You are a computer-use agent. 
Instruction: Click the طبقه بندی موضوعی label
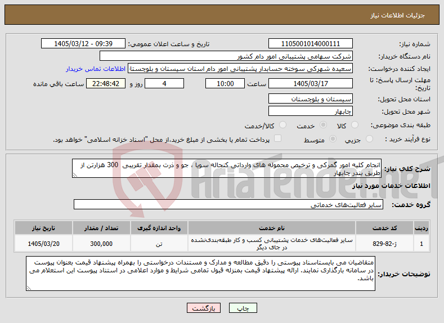[401, 125]
